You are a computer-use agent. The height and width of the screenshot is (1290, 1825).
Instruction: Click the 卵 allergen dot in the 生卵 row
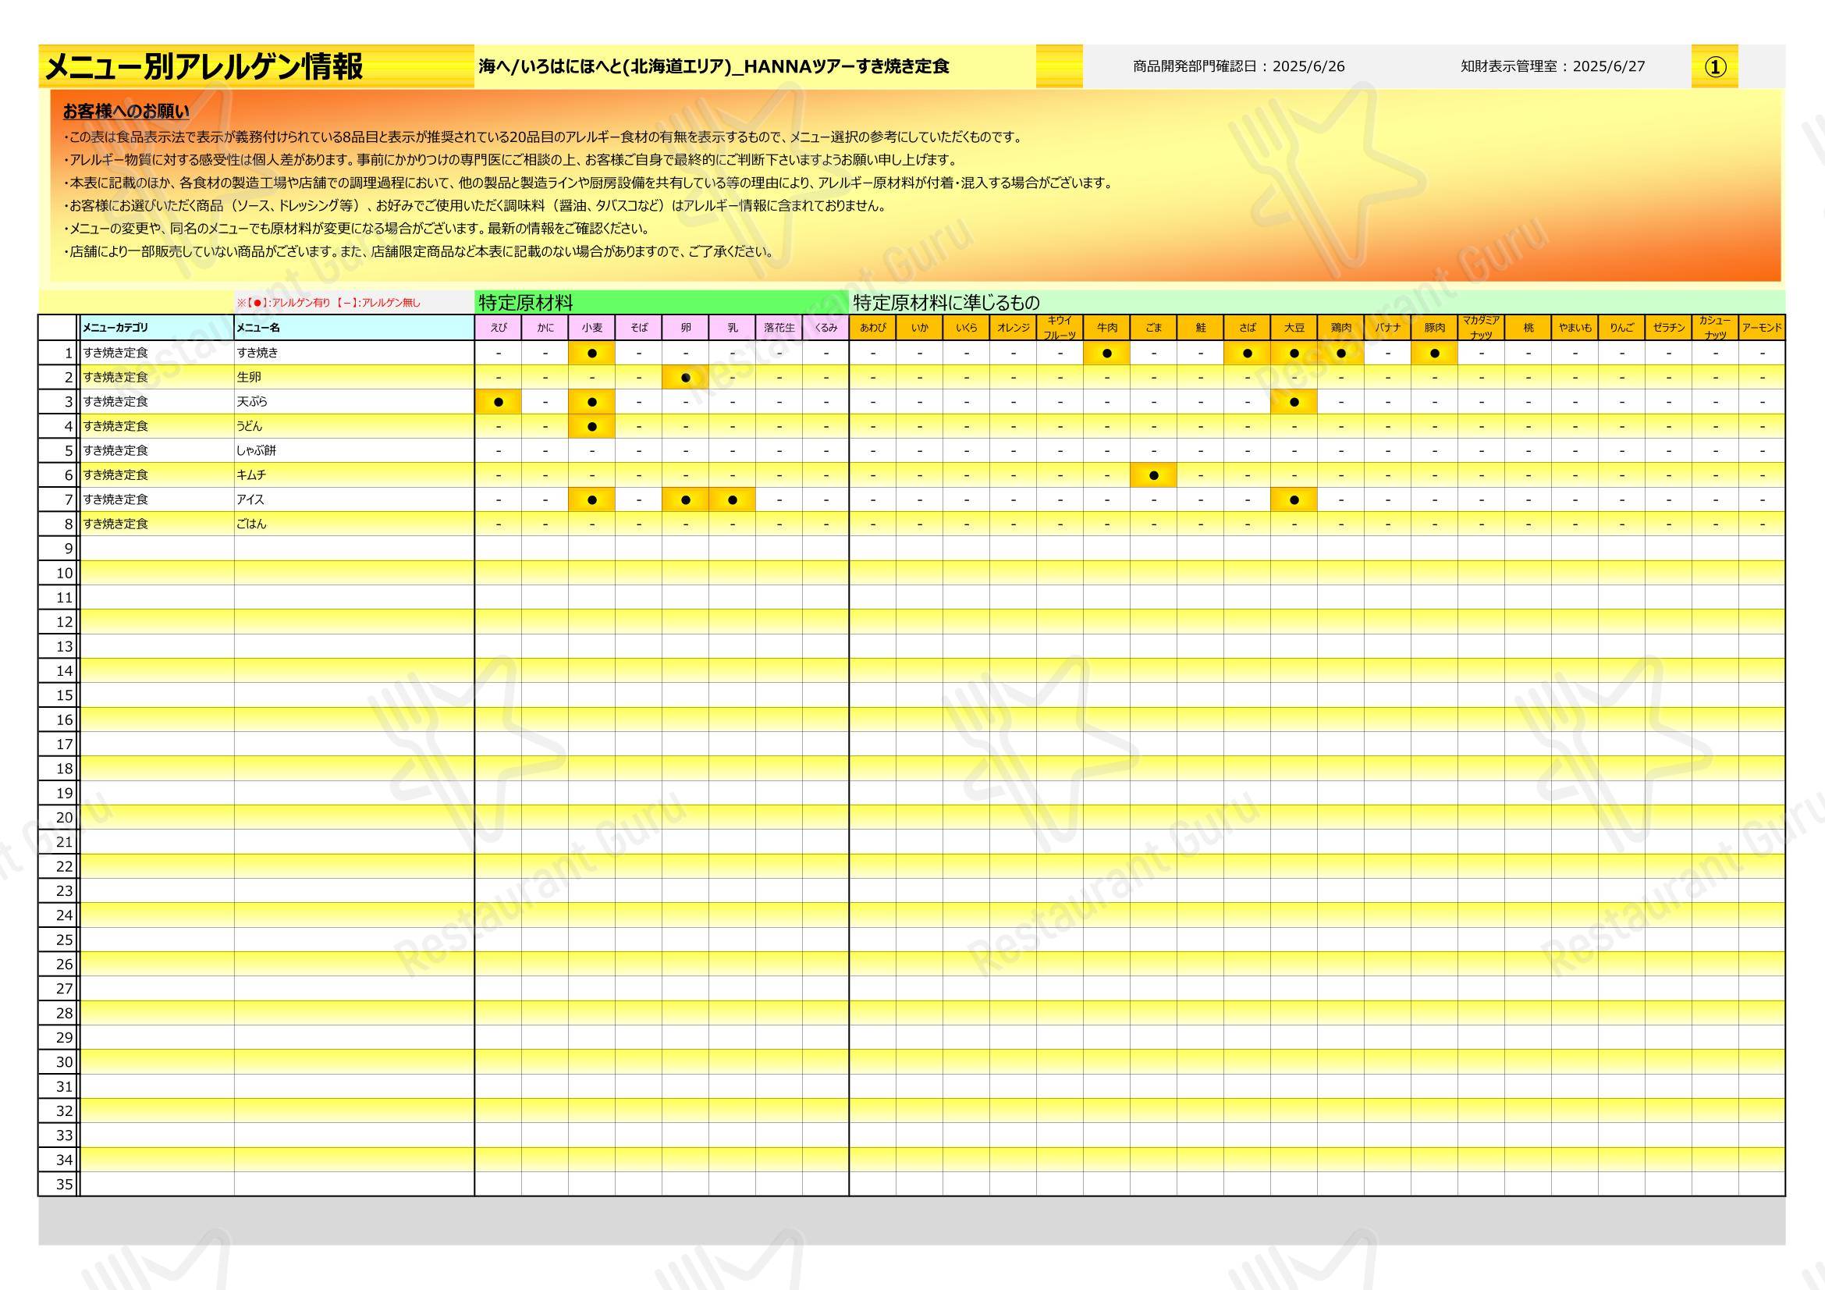tap(686, 378)
